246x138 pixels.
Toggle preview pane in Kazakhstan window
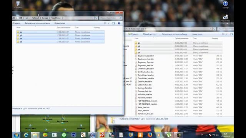click(x=114, y=23)
